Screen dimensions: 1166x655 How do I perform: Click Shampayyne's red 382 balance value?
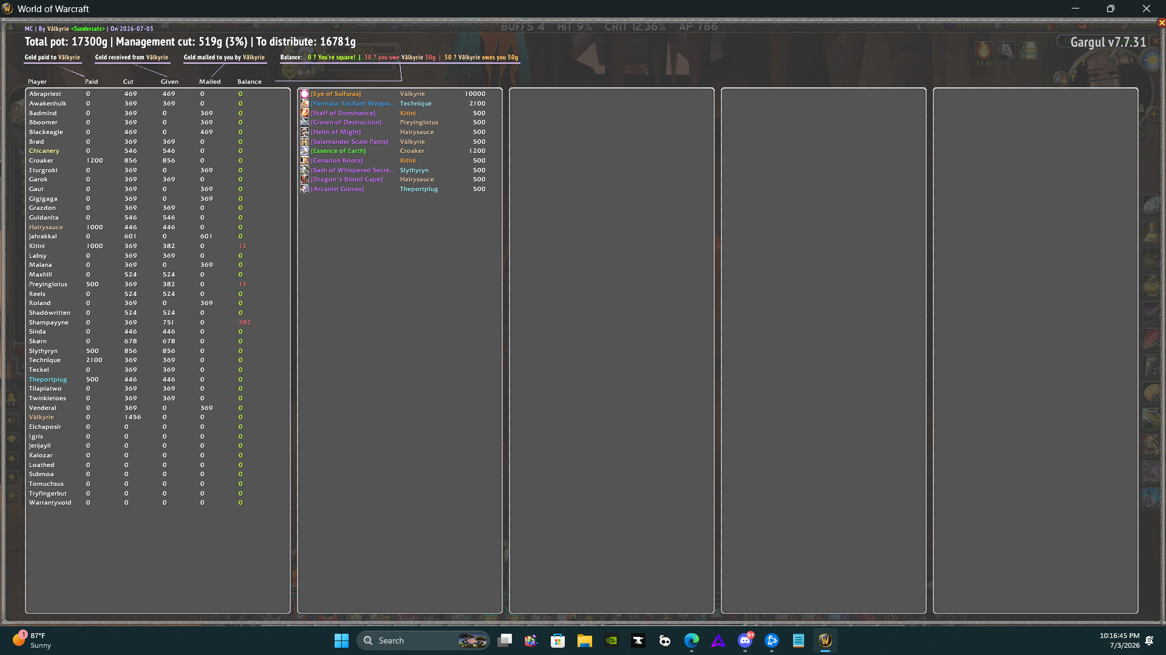pos(245,323)
